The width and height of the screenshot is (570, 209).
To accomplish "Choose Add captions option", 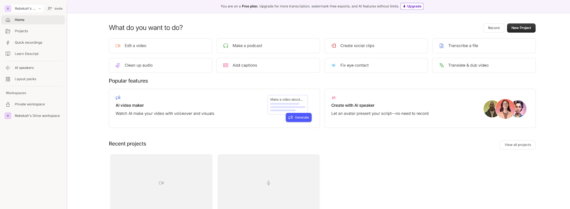I will [268, 65].
